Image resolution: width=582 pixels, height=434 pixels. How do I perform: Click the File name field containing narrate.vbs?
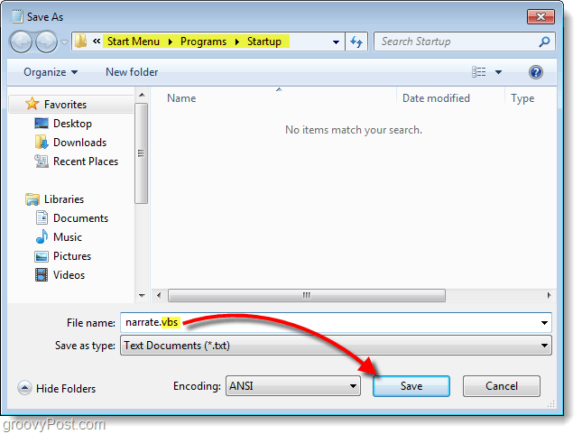336,322
